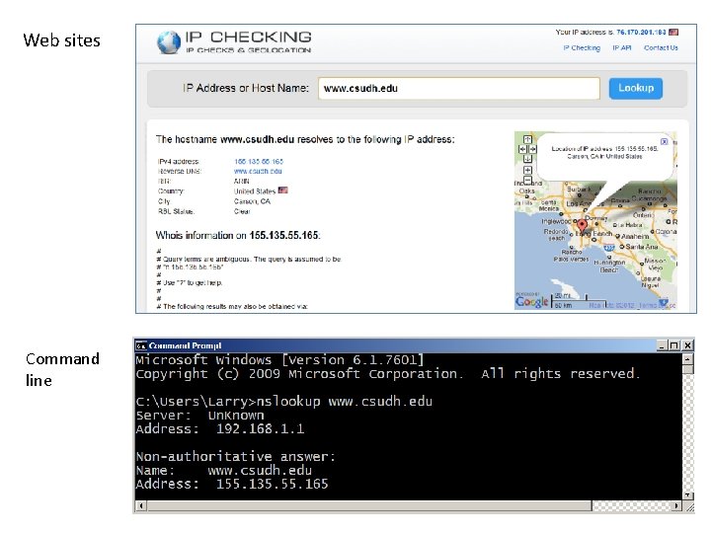The height and width of the screenshot is (533, 711).
Task: Click the US flag beside your IP address
Action: pyautogui.click(x=673, y=32)
